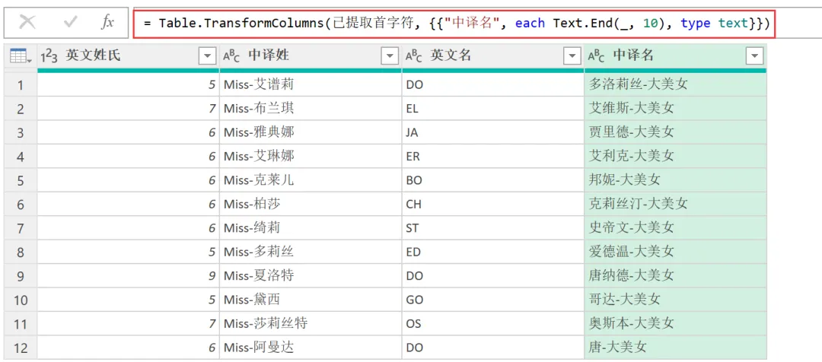This screenshot has width=822, height=362.
Task: Select row number 4
Action: click(21, 156)
